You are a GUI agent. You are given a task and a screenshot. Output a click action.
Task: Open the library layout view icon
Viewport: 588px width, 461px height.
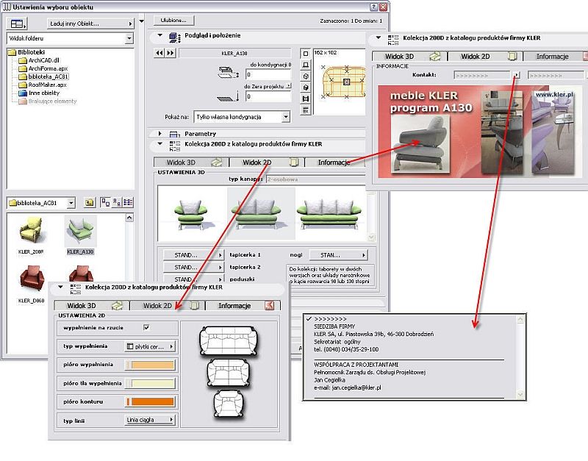click(16, 24)
